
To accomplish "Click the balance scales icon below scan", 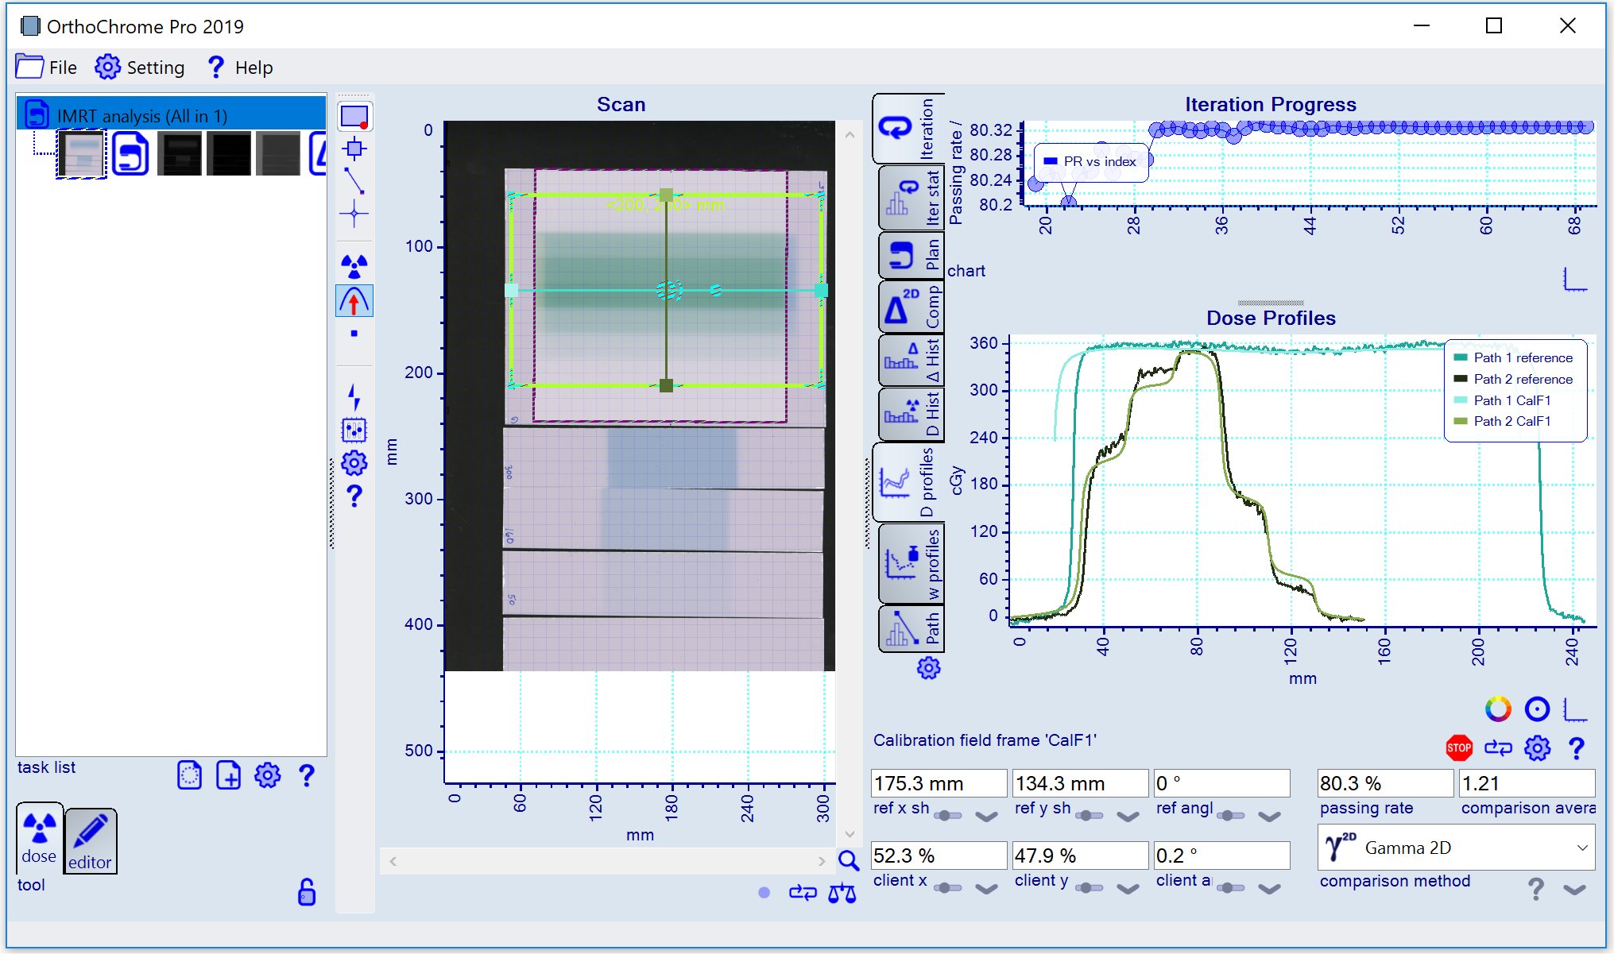I will (842, 894).
